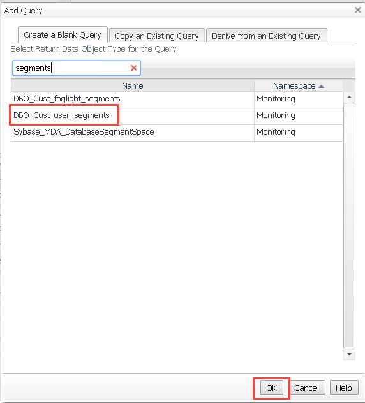
Task: Click the scroll up arrow of the list
Action: click(349, 97)
